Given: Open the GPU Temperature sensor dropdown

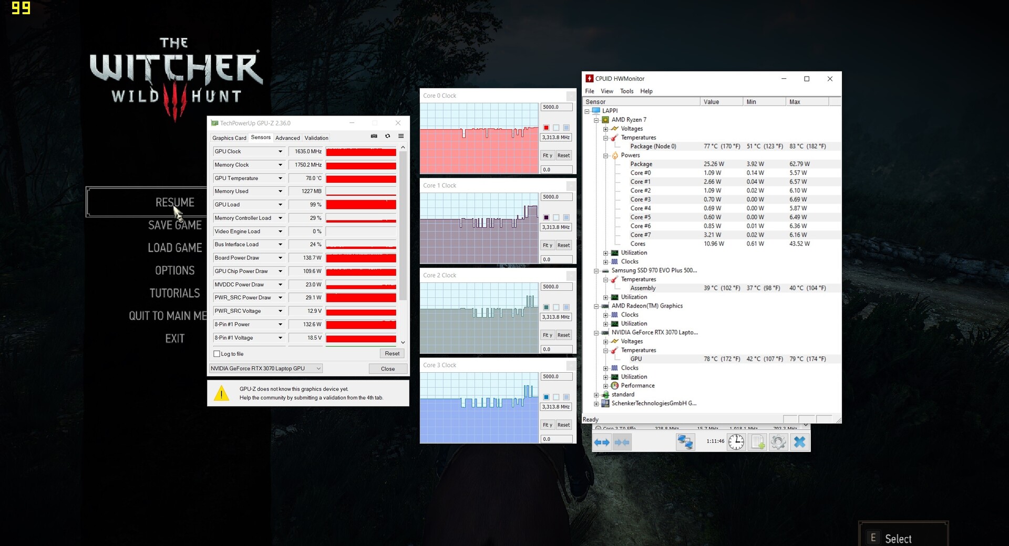Looking at the screenshot, I should [x=280, y=178].
